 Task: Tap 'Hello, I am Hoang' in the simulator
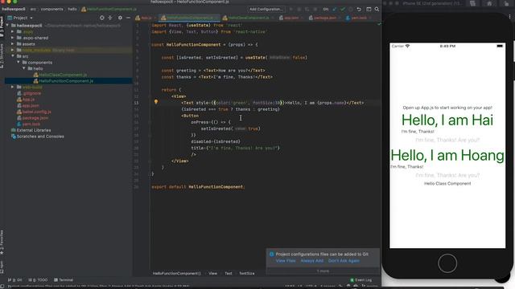(447, 155)
